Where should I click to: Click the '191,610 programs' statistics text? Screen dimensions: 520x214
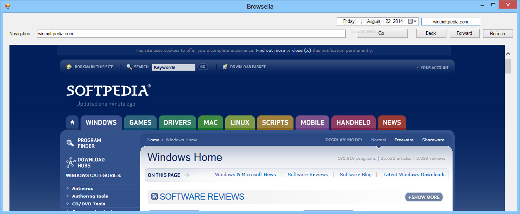click(357, 158)
